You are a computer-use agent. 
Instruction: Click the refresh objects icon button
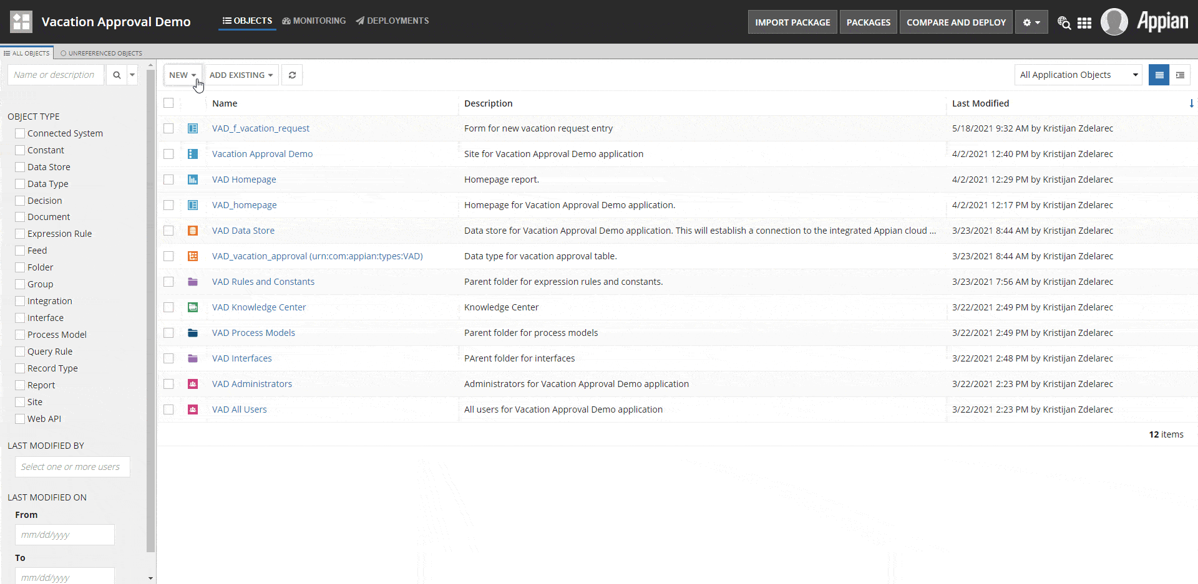[x=292, y=75]
